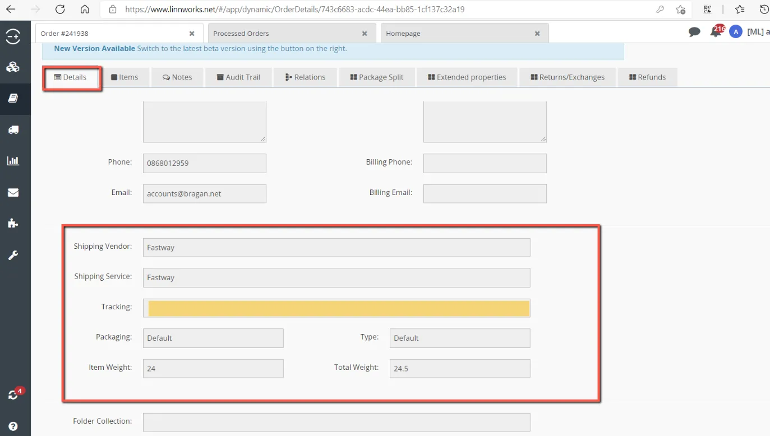Viewport: 770px width, 436px height.
Task: Click the Shipping Service field
Action: click(x=336, y=277)
